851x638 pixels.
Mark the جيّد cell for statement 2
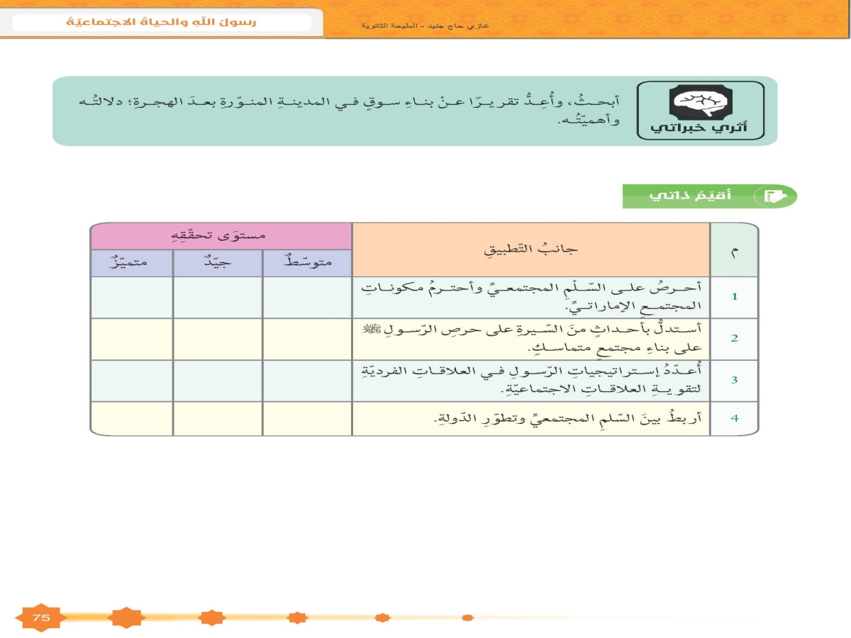coord(217,339)
